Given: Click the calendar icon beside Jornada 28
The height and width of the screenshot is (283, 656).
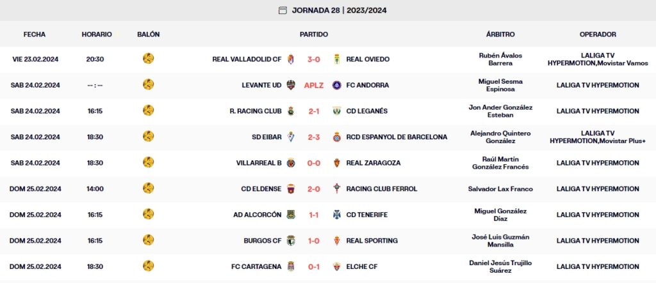Looking at the screenshot, I should 283,10.
